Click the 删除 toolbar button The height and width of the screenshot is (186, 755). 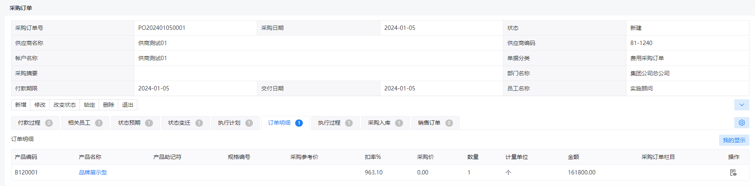coord(109,105)
